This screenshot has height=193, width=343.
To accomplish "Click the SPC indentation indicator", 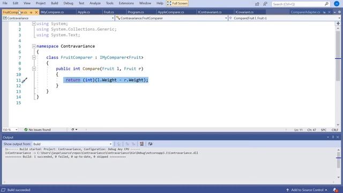I will click(x=324, y=130).
